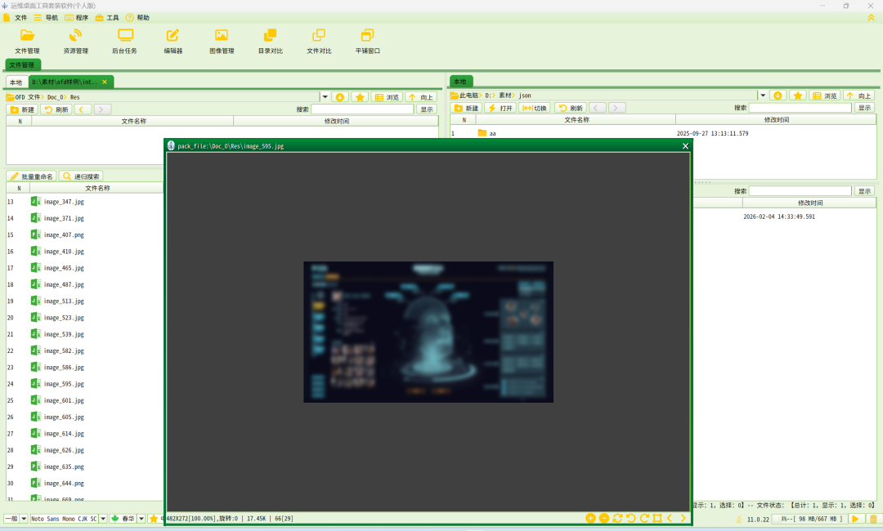Rotate image clockwise in the viewer

(x=643, y=518)
